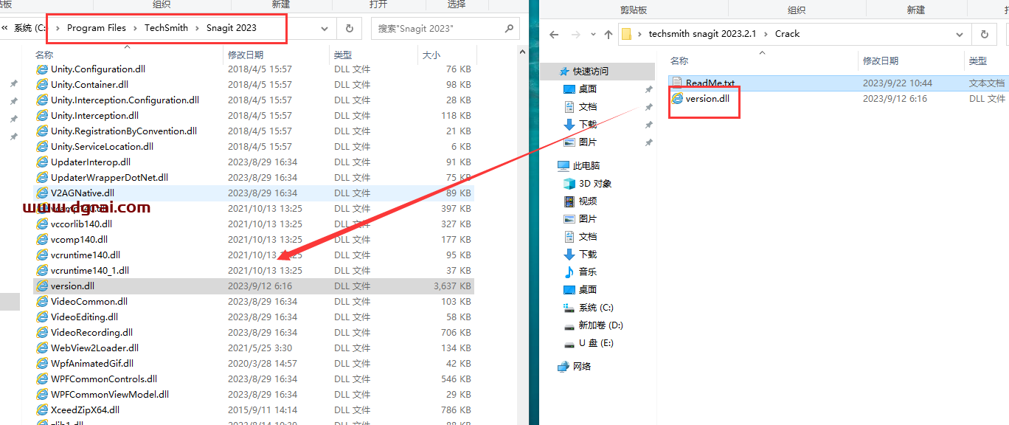1009x425 pixels.
Task: Select VideoEditing.dll file name
Action: click(84, 317)
